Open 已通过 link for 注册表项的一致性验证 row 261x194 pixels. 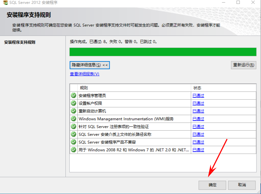198,127
